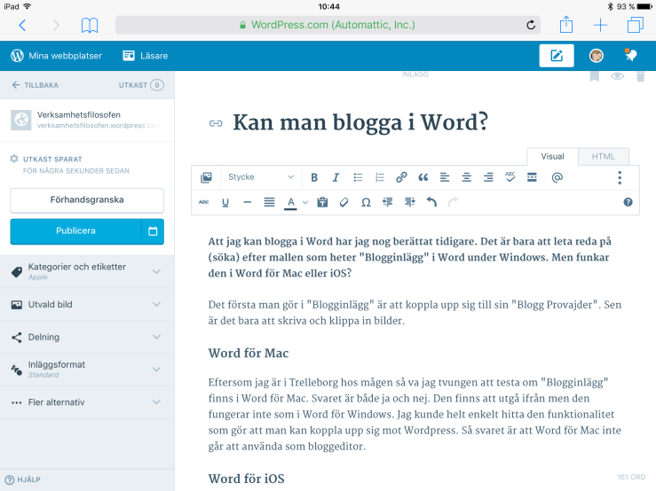Expand the Fler alternativ section
The width and height of the screenshot is (656, 491).
tap(87, 402)
